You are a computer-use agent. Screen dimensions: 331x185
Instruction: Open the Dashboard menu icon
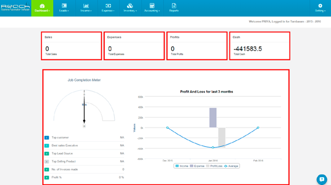42,6
